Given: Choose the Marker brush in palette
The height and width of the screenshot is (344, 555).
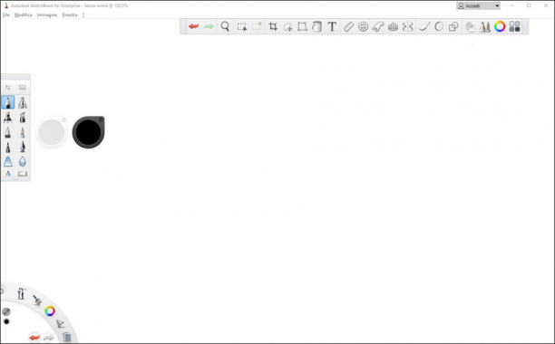Looking at the screenshot, I should [8, 118].
